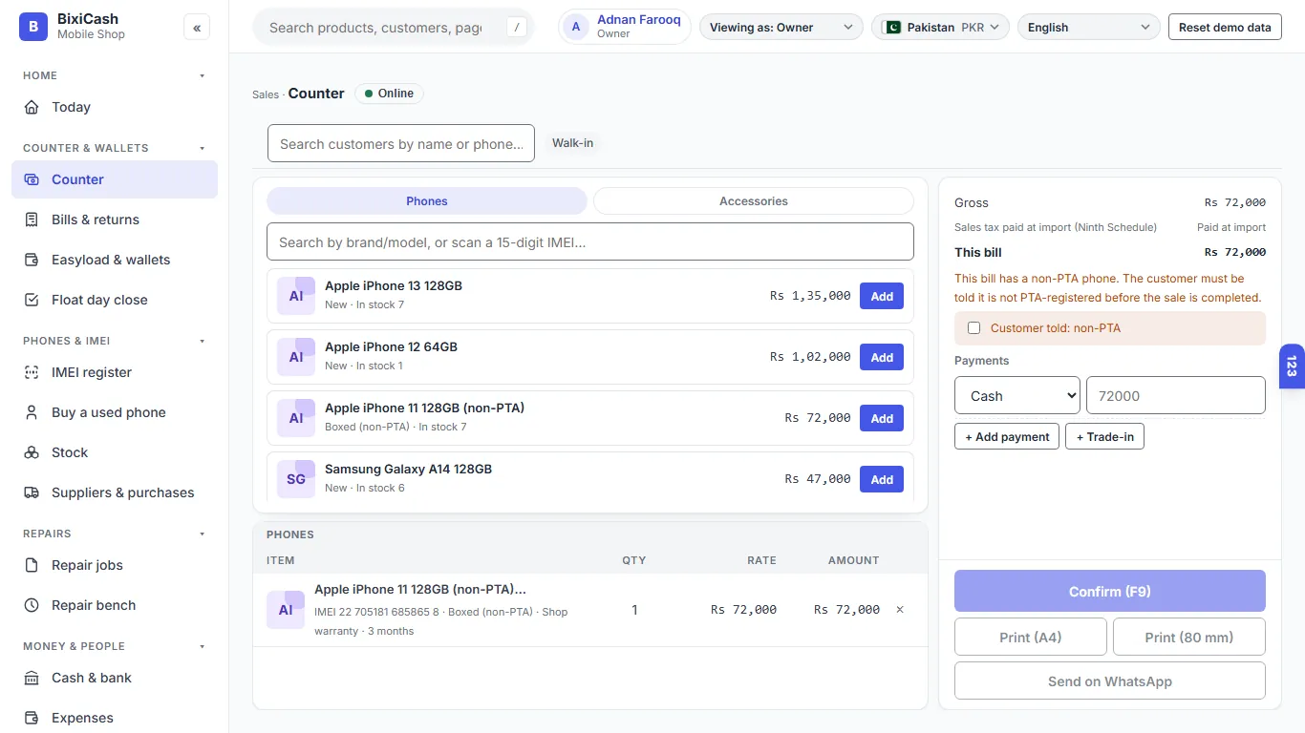Open the Adnan Farooq Owner profile
The height and width of the screenshot is (733, 1305).
(x=625, y=28)
